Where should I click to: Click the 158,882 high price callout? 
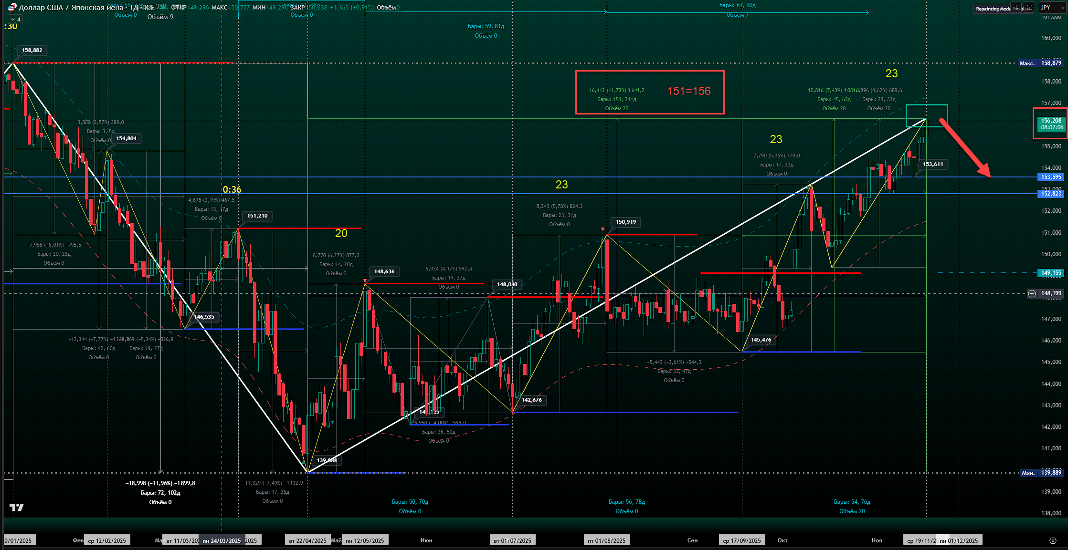32,50
